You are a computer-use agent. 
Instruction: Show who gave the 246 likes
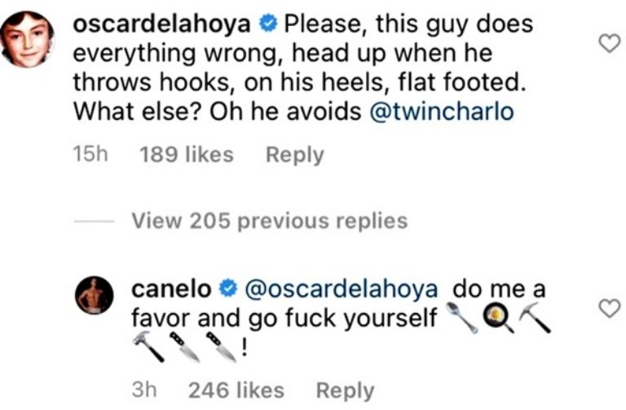236,390
